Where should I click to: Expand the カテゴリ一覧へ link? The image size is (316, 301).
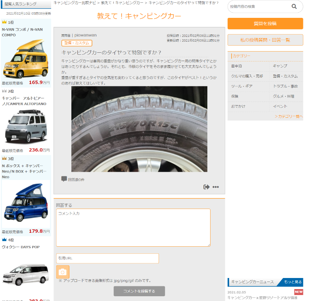click(x=288, y=117)
